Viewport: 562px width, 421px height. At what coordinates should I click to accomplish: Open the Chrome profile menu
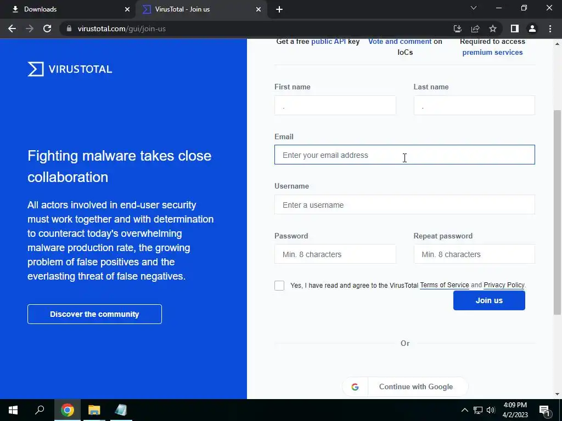point(532,29)
